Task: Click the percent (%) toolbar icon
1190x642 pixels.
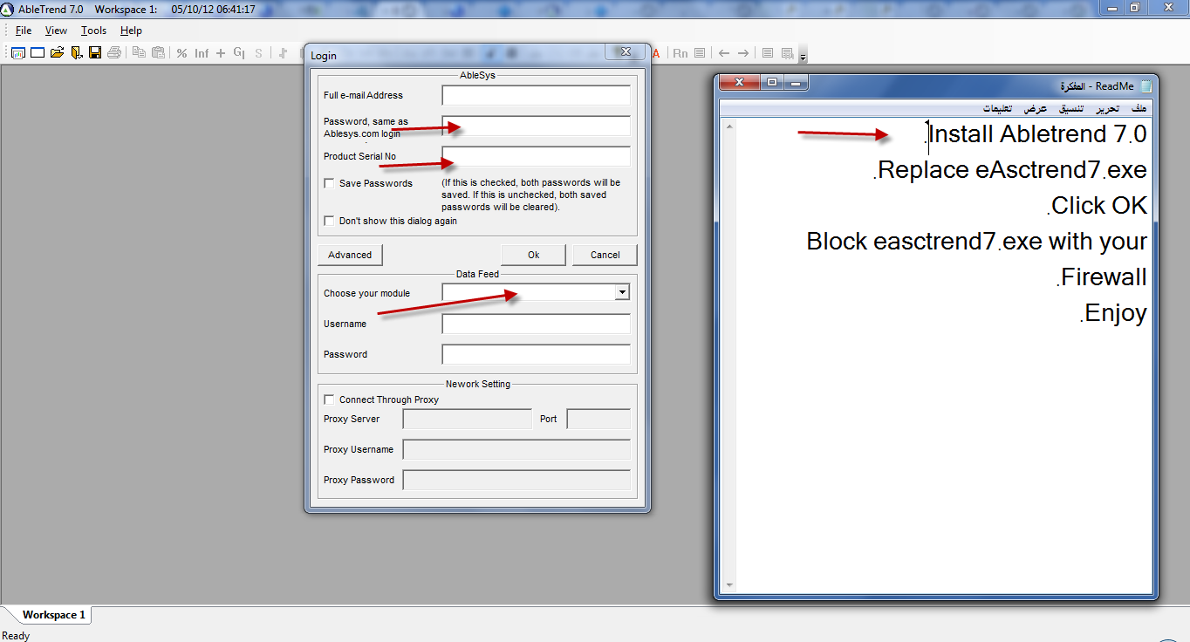Action: 181,53
